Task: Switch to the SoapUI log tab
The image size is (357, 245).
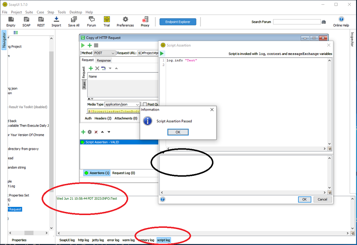Action: (67, 240)
